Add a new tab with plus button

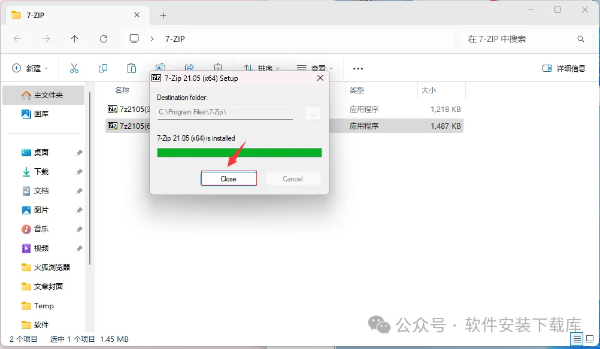click(163, 16)
